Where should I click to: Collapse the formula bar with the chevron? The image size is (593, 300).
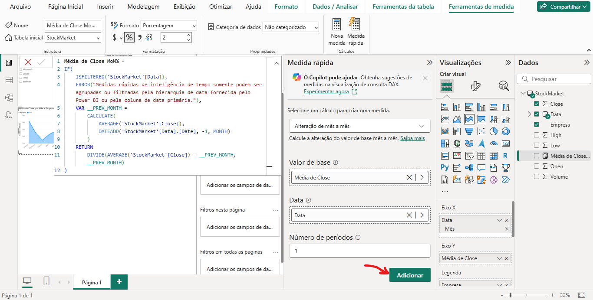click(x=277, y=63)
